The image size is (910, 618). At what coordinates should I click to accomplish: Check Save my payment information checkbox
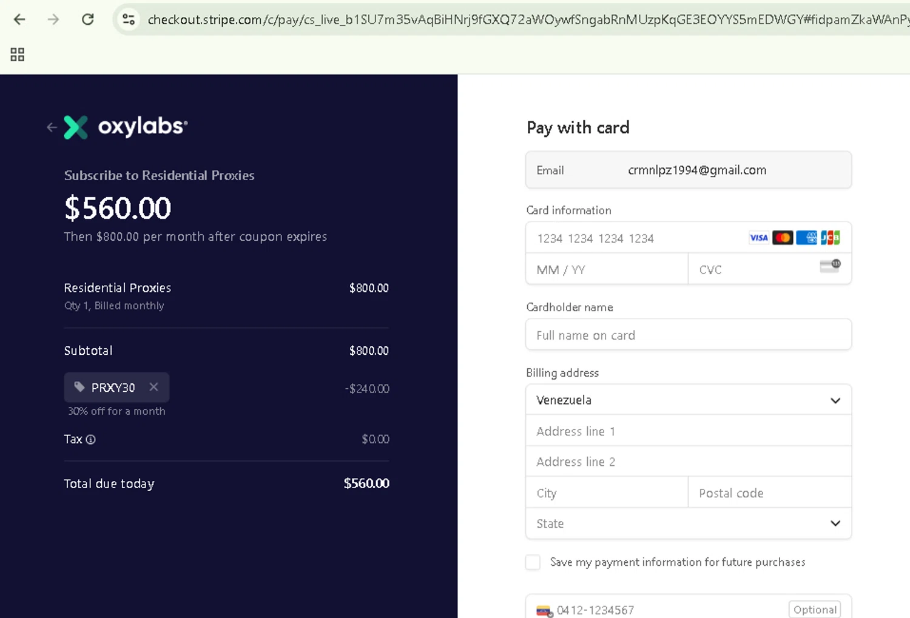[533, 562]
